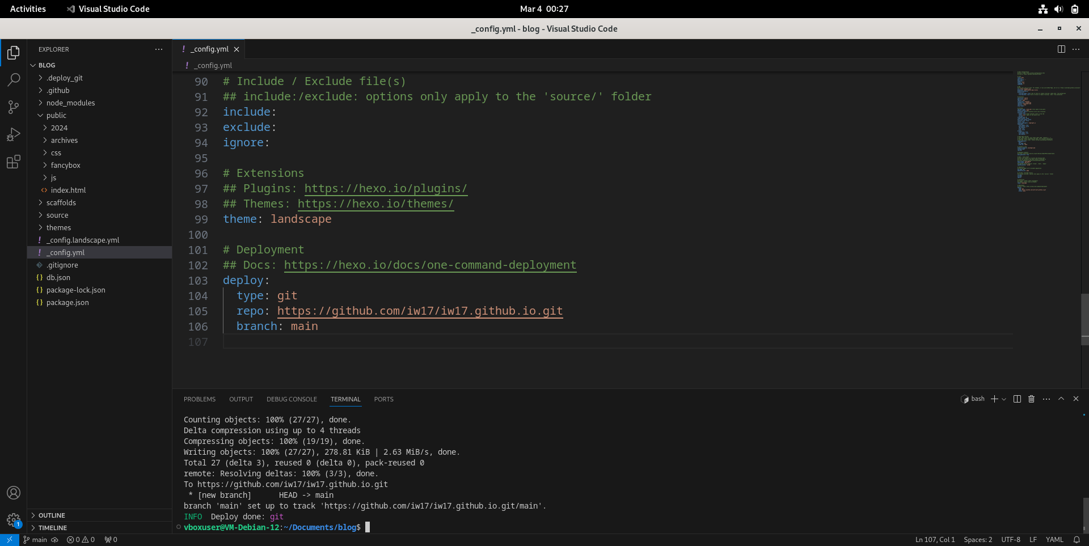The image size is (1089, 546).
Task: Click the synchronize changes cloud icon
Action: (55, 540)
